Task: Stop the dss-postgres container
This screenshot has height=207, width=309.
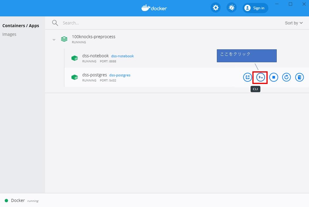Action: tap(273, 77)
